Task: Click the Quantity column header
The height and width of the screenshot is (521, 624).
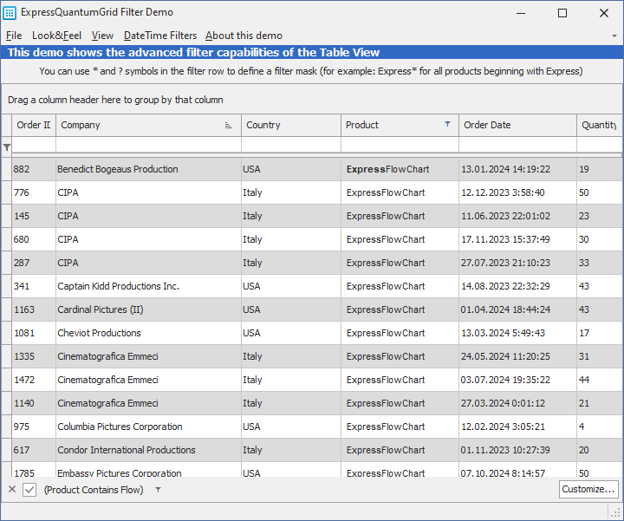Action: click(x=600, y=125)
